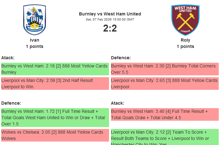Select player name Ivan
The height and width of the screenshot is (145, 220).
point(35,40)
